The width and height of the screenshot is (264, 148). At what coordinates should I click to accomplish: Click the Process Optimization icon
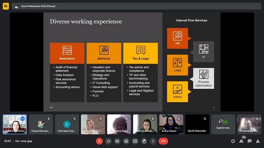(203, 74)
